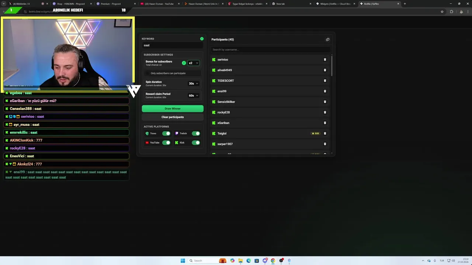Switch to Widgets BotRix tab

click(336, 4)
